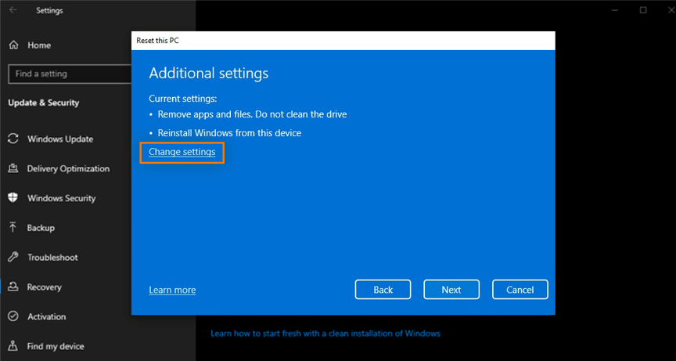Click the Troubleshoot wrench icon
Image resolution: width=676 pixels, height=361 pixels.
(x=13, y=257)
